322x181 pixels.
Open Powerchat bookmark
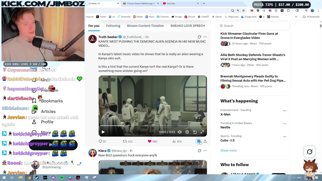124,17
